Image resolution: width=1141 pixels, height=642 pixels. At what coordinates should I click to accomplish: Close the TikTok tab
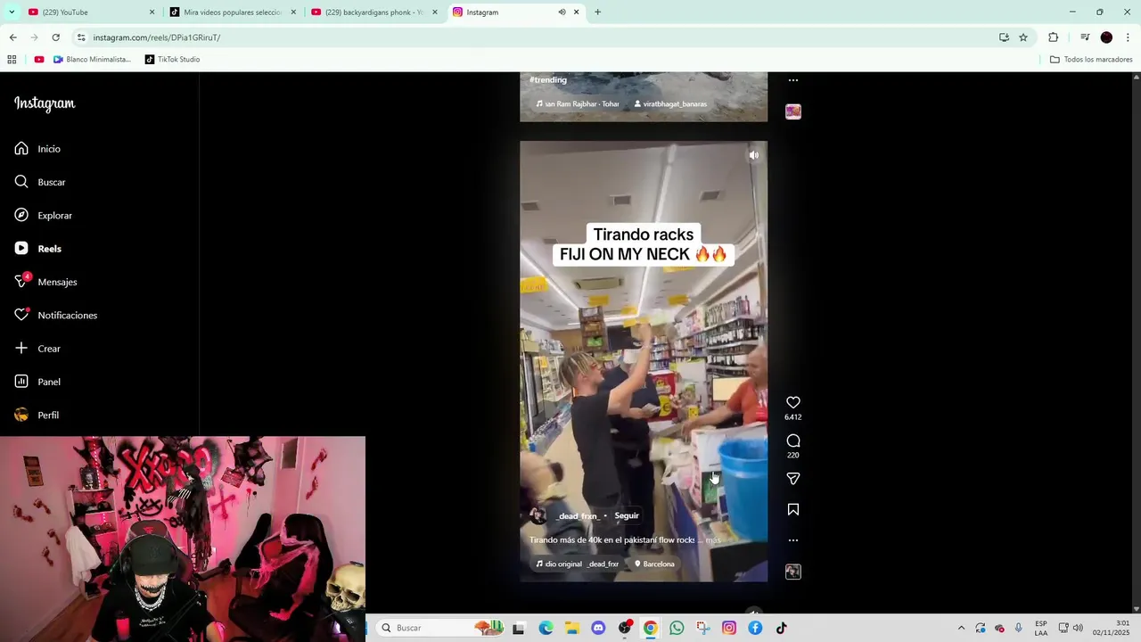point(292,12)
